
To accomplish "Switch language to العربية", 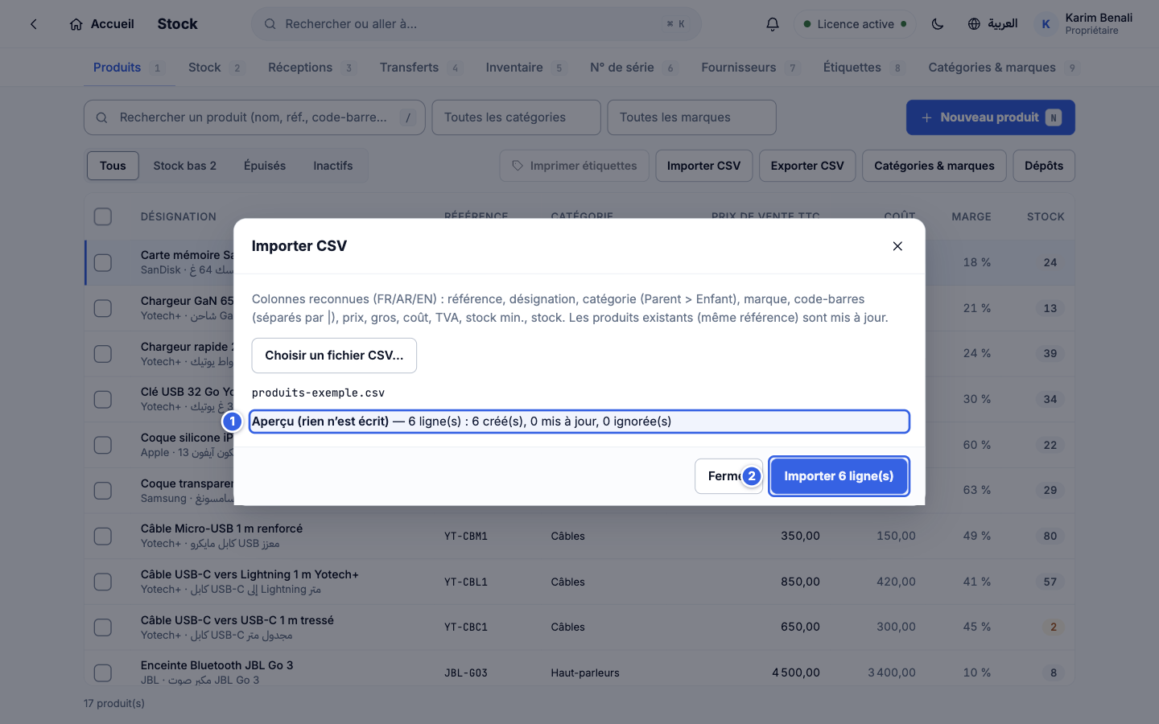I will 992,24.
